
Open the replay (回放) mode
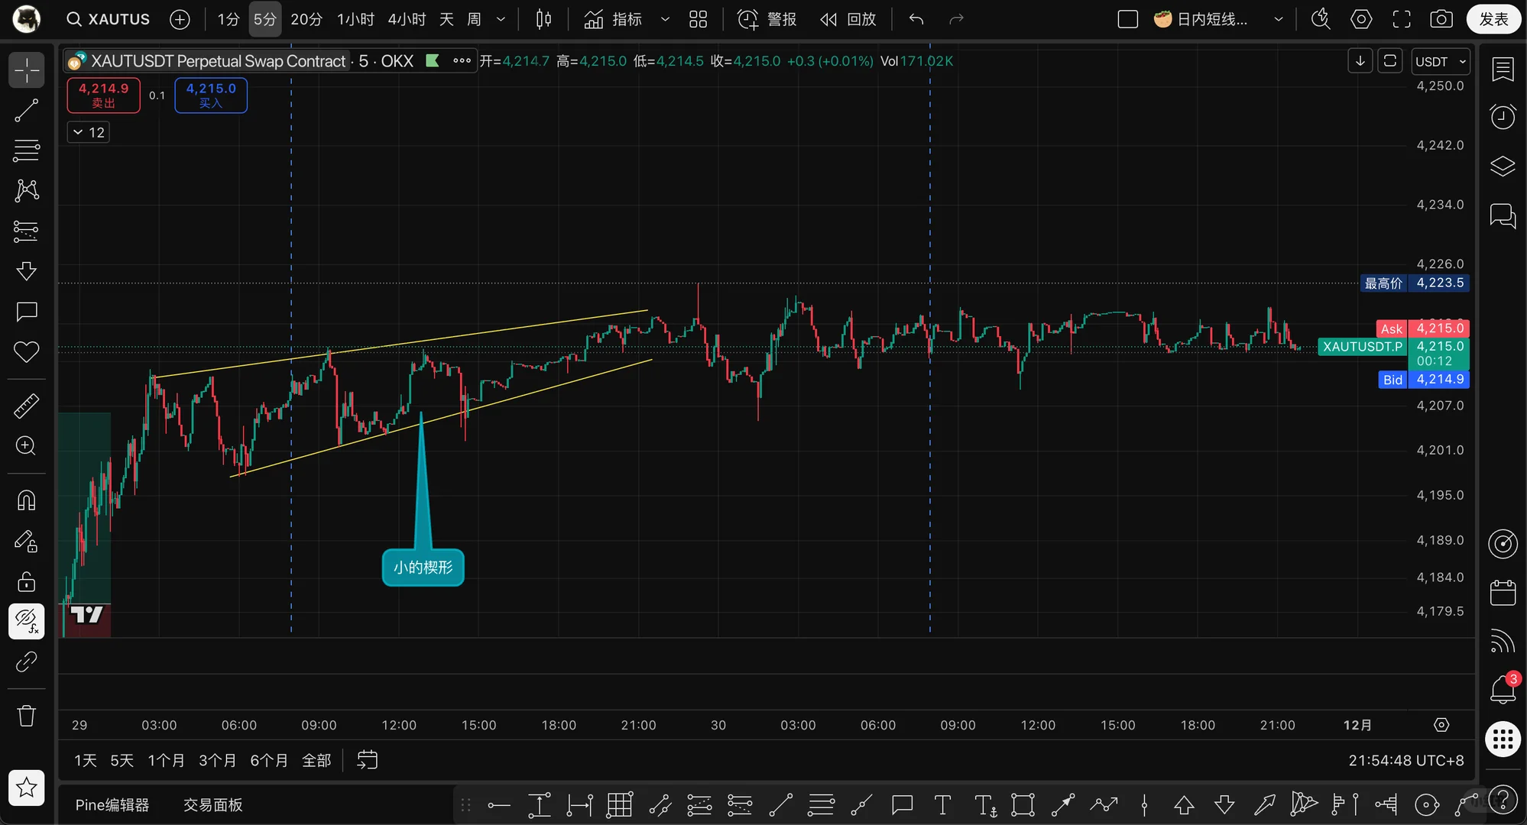[848, 19]
